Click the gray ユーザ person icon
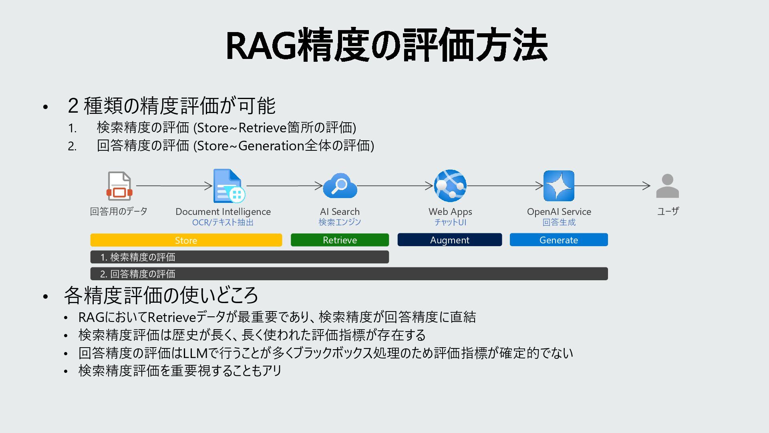Viewport: 769px width, 433px height. (667, 186)
